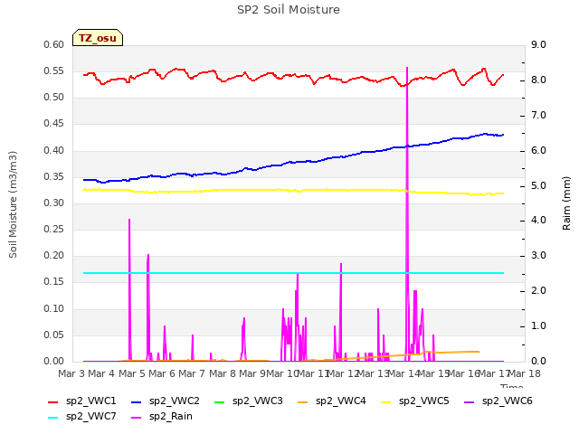Click the blue sp2_VWC2 legend color marker
Viewport: 579px width, 434px height.
pos(137,401)
